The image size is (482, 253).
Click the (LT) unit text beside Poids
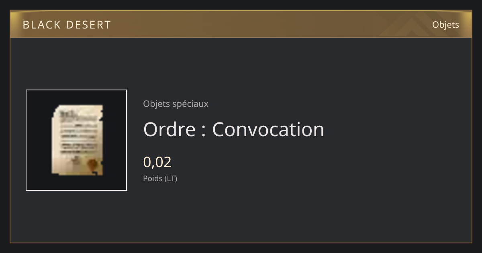point(170,179)
